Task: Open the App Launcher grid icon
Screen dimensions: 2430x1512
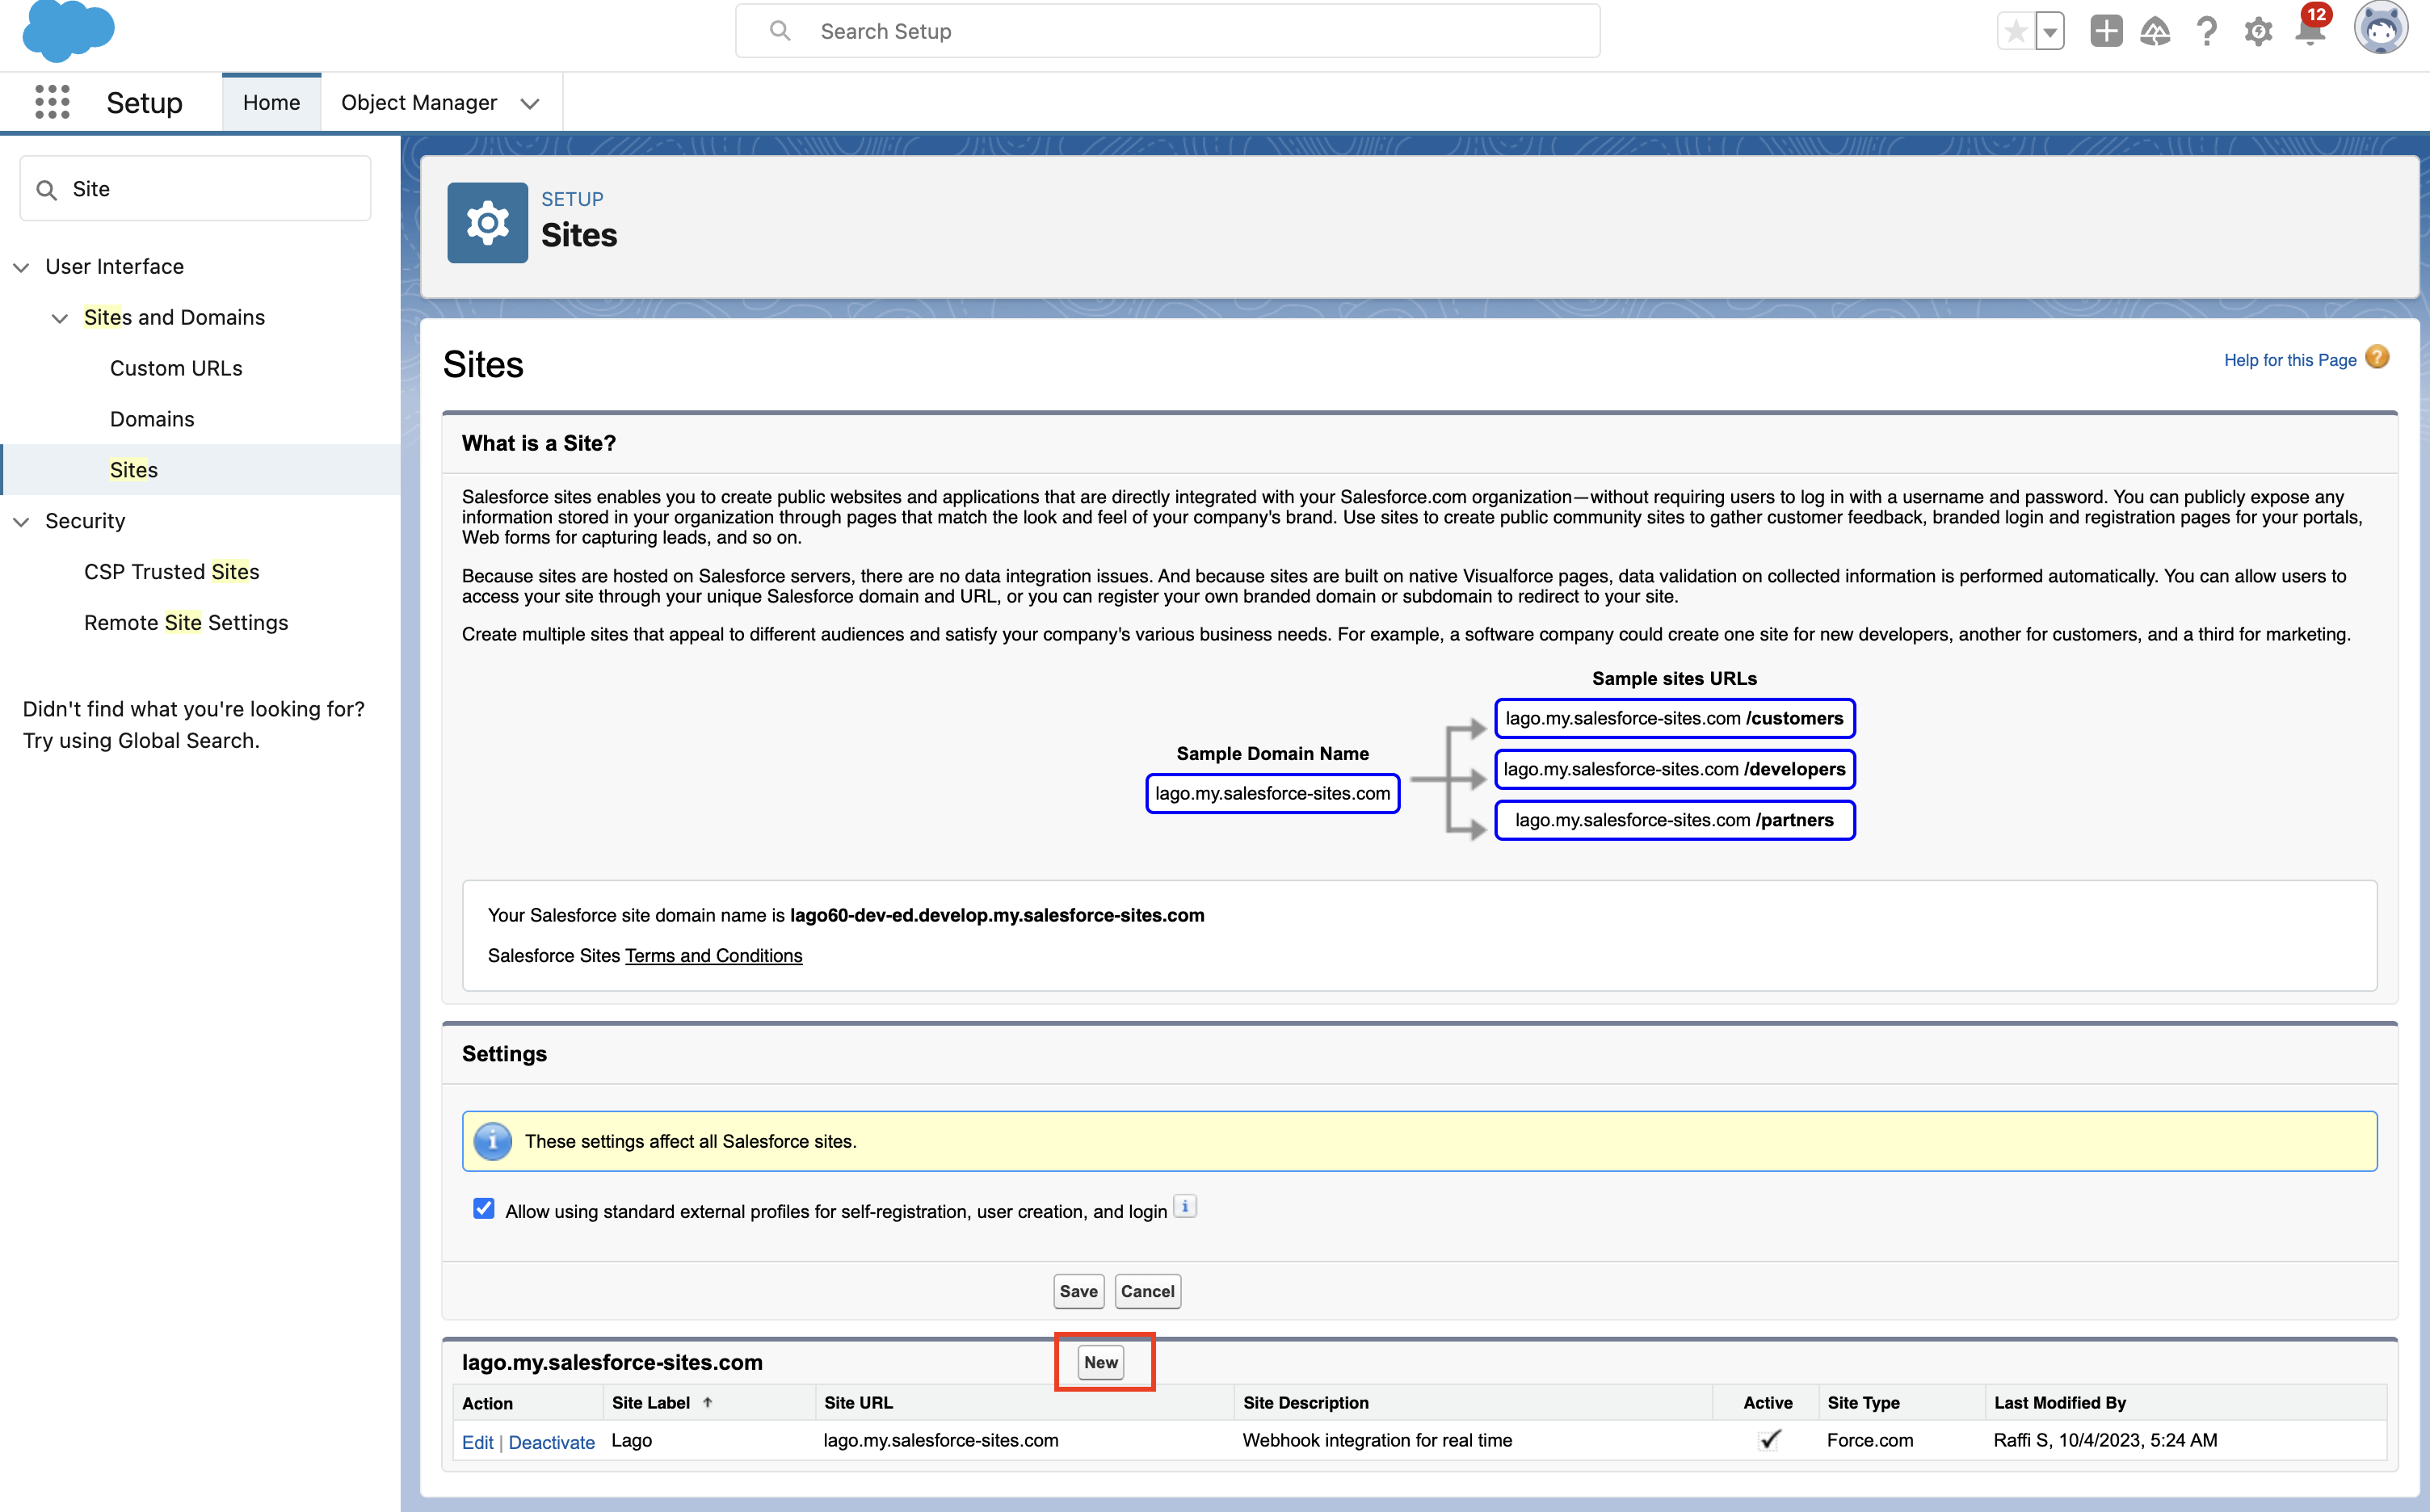Action: pos(52,102)
